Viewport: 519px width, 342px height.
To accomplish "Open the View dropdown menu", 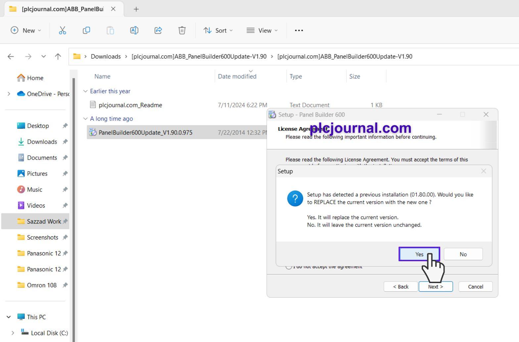I will click(262, 30).
